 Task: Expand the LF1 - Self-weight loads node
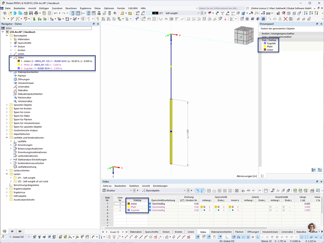pos(11,178)
